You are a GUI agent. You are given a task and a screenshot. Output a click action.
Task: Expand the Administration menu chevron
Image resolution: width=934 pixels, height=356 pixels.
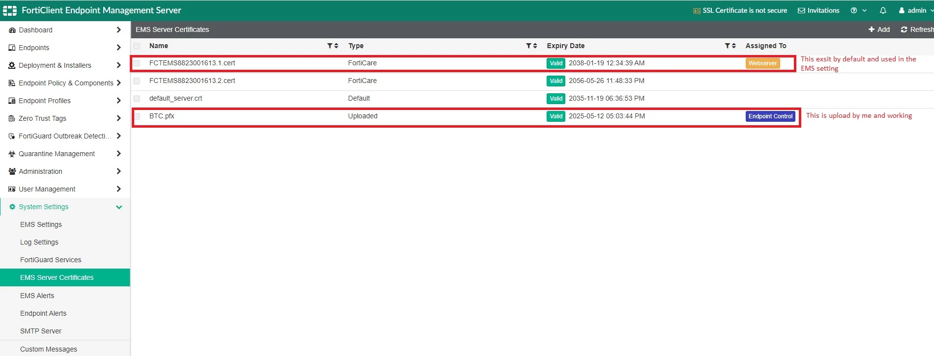(x=118, y=171)
